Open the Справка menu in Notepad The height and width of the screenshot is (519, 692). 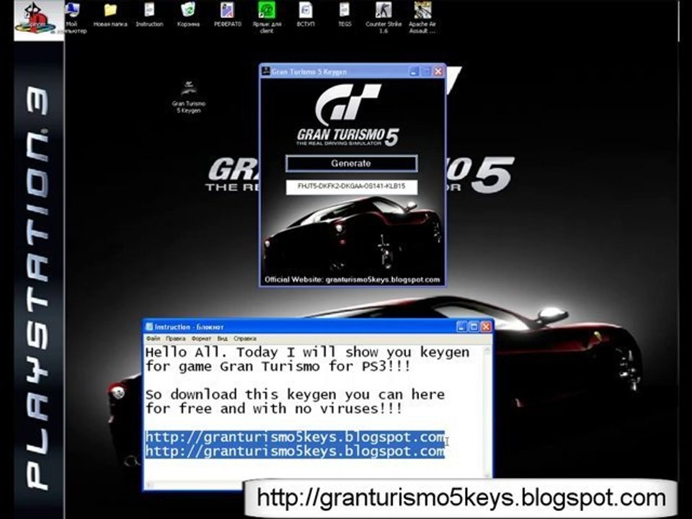(245, 339)
